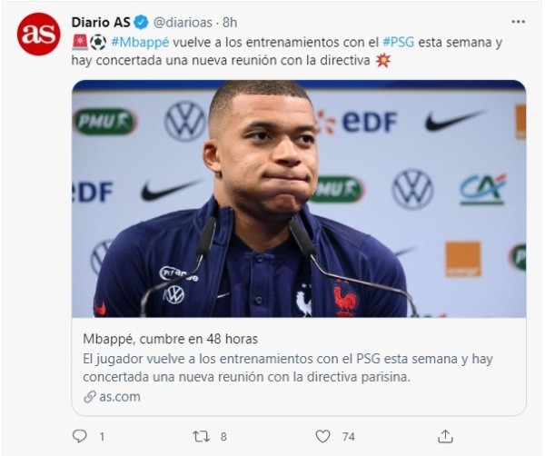The image size is (545, 456).
Task: Open the as.com link in the card
Action: tap(120, 397)
